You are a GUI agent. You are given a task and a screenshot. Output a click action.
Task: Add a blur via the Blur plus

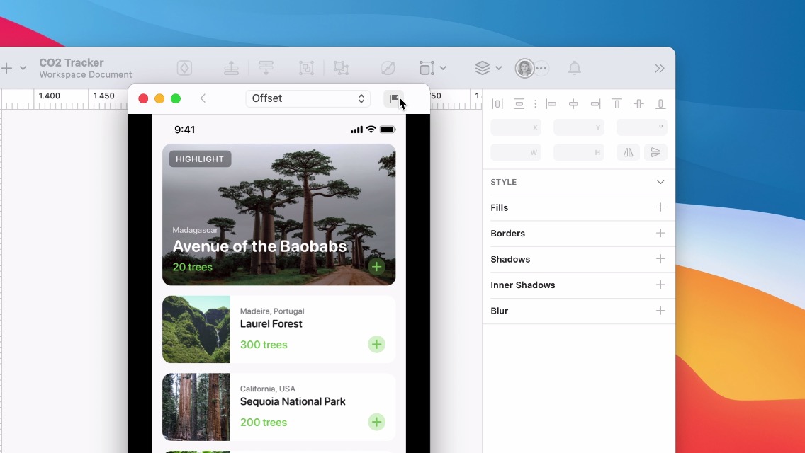pos(660,311)
